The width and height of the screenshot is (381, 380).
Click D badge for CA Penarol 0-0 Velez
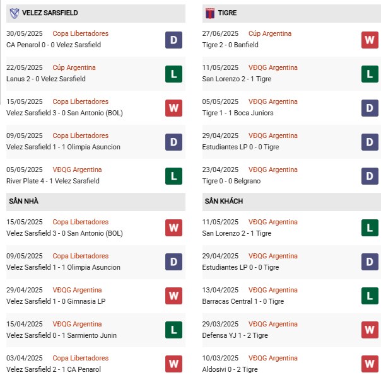click(x=174, y=40)
